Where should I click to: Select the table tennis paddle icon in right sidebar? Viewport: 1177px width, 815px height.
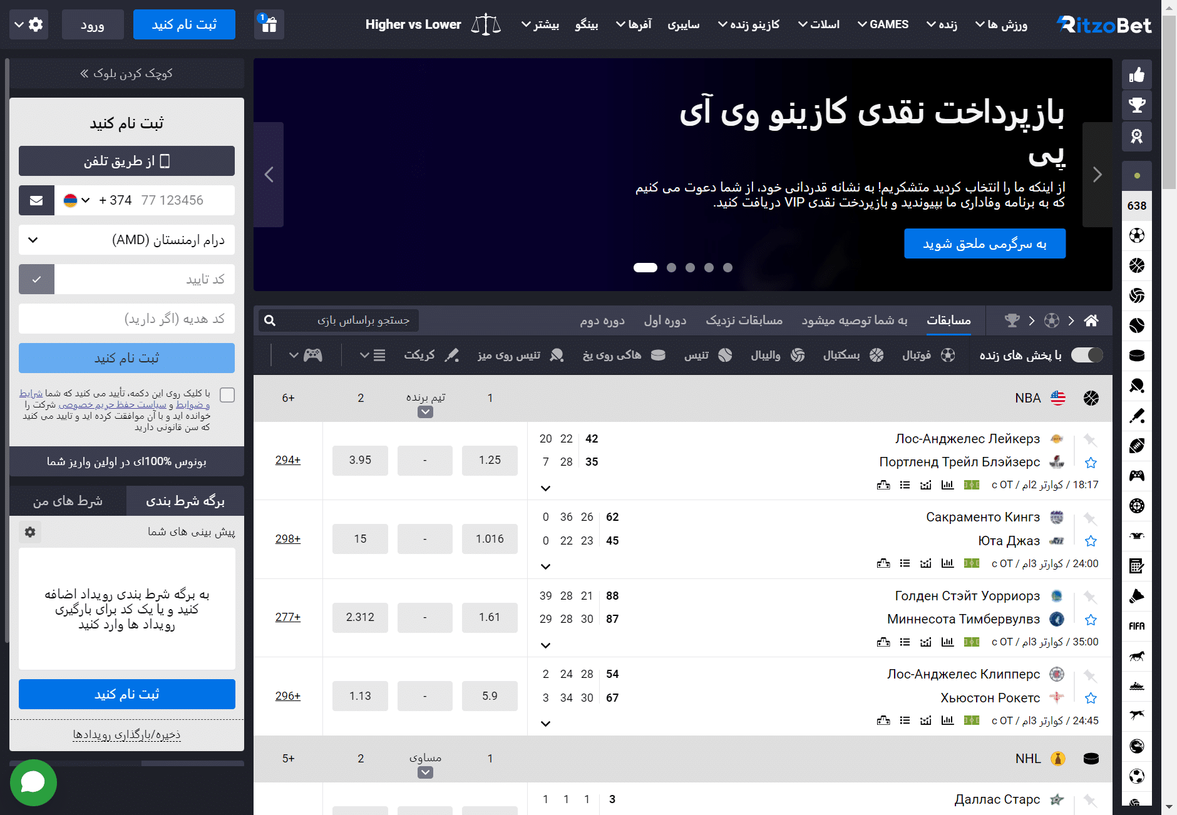[1137, 386]
